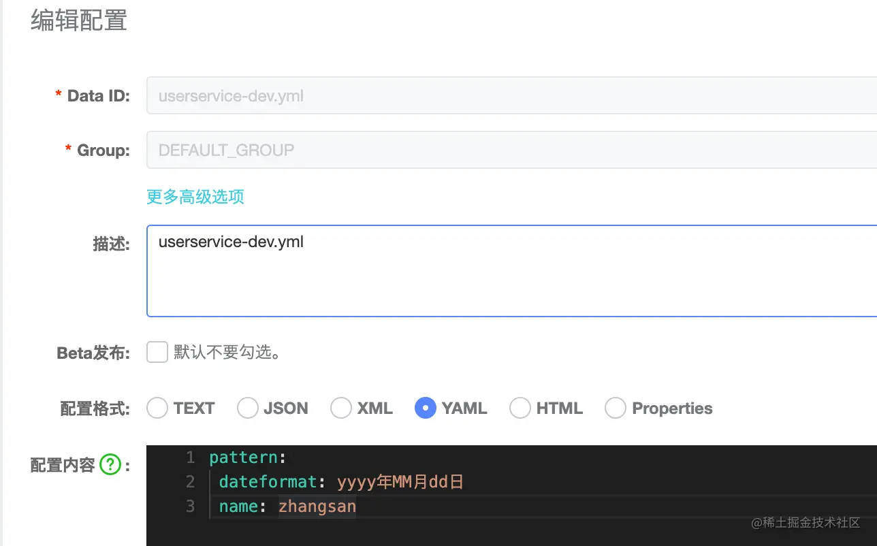The width and height of the screenshot is (877, 546).
Task: Click the Data ID input field
Action: (x=511, y=96)
